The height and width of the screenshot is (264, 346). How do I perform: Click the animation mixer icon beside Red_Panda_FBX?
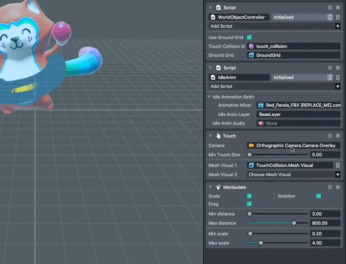click(261, 105)
